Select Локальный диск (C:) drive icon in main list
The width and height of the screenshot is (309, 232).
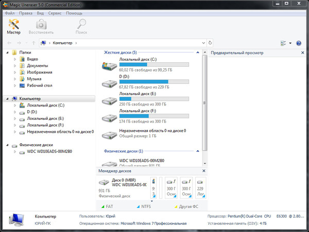[109, 66]
